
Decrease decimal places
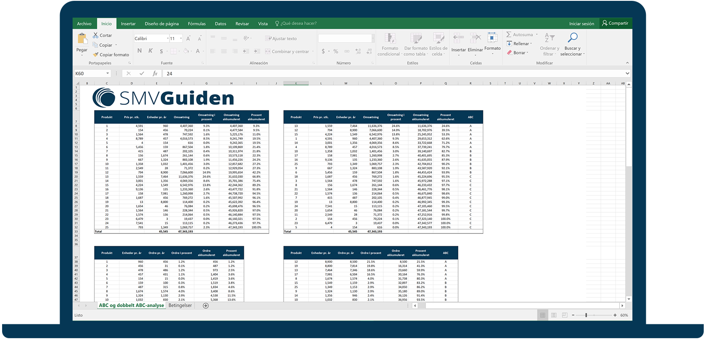[x=369, y=51]
